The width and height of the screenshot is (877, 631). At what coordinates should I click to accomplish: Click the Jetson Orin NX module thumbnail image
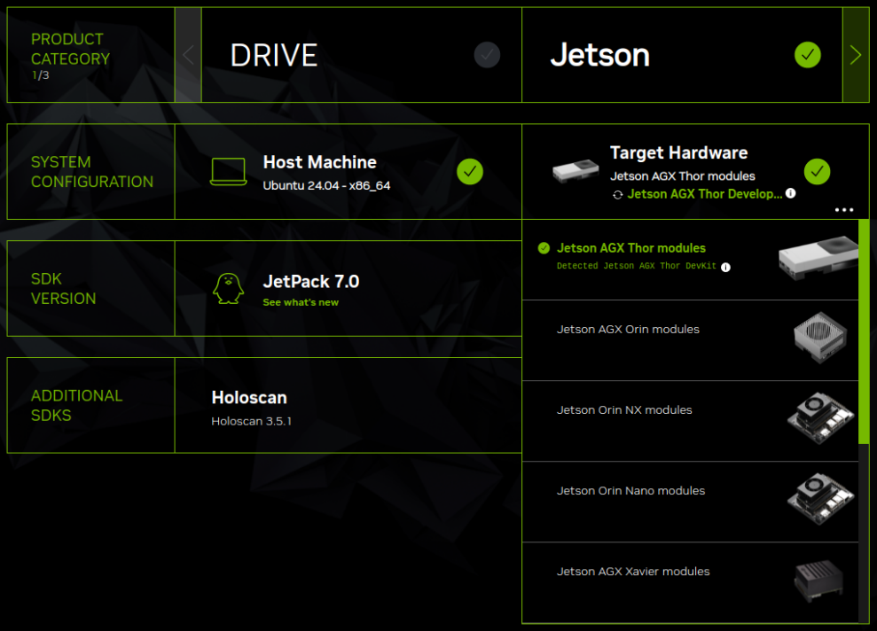818,417
